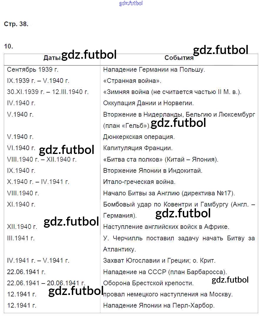This screenshot has width=262, height=317.
Task: Click the 'XII.1940 г.' date cell
Action: (x=22, y=227)
